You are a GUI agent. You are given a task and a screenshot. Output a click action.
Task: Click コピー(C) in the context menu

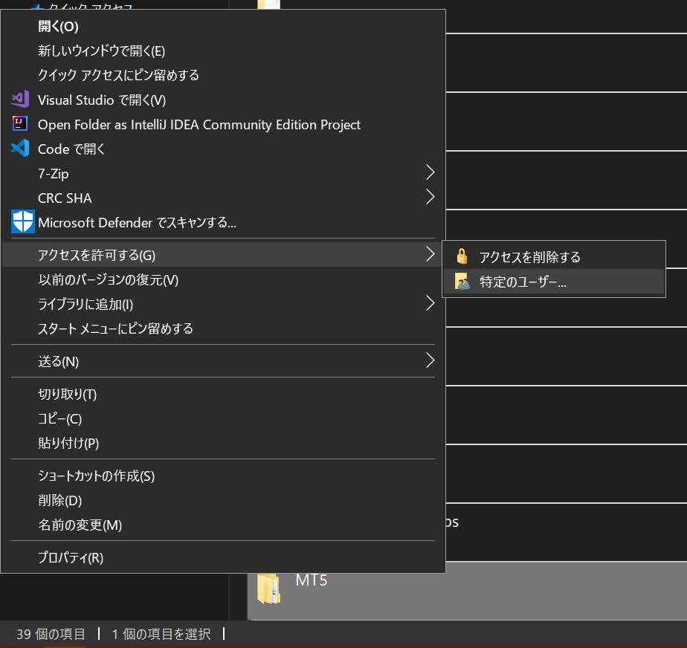point(59,418)
